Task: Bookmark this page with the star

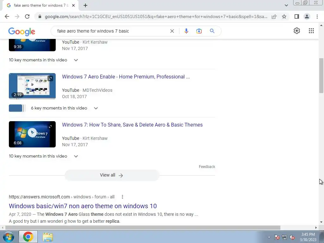Action: pyautogui.click(x=284, y=16)
